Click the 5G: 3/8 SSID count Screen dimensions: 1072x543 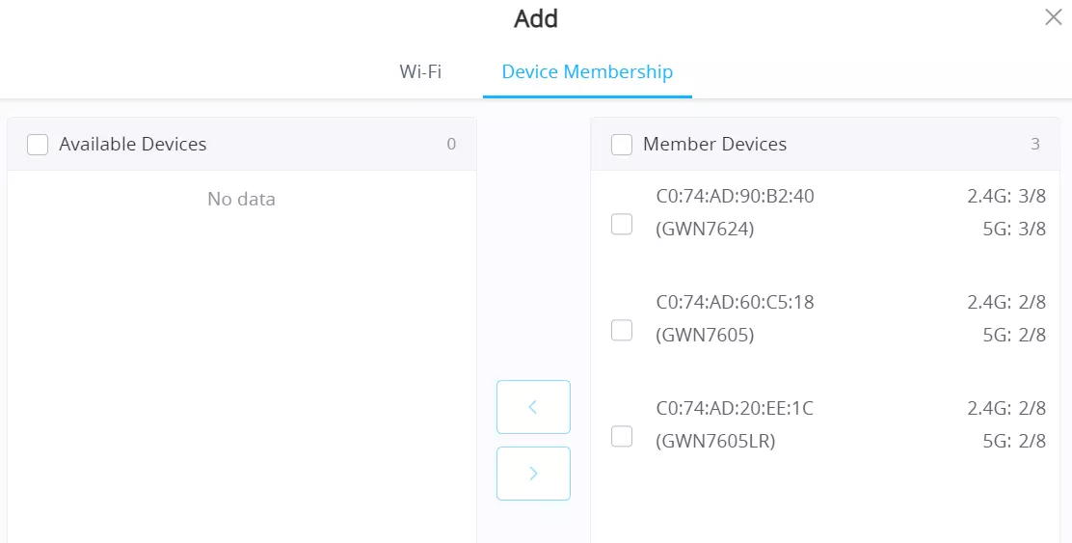point(1014,229)
